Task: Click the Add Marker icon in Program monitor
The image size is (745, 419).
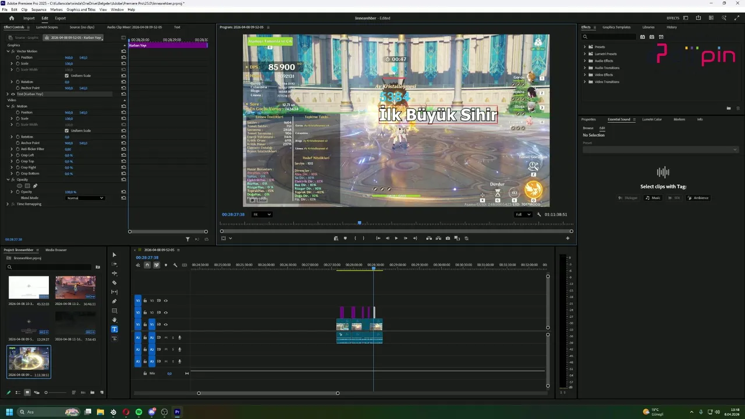Action: click(345, 238)
